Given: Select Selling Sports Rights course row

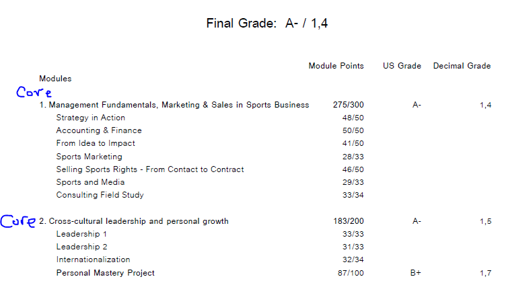Looking at the screenshot, I should point(210,169).
